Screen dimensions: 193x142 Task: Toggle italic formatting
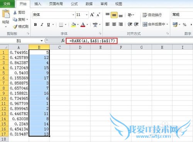click(42, 25)
